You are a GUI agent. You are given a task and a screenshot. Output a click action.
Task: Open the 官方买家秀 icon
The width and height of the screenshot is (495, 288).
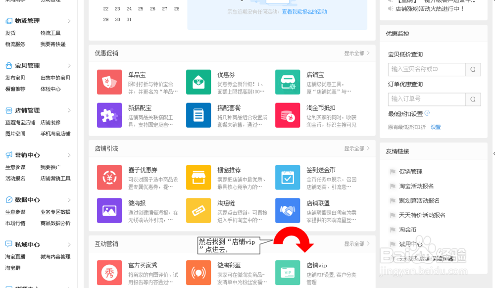pos(109,273)
